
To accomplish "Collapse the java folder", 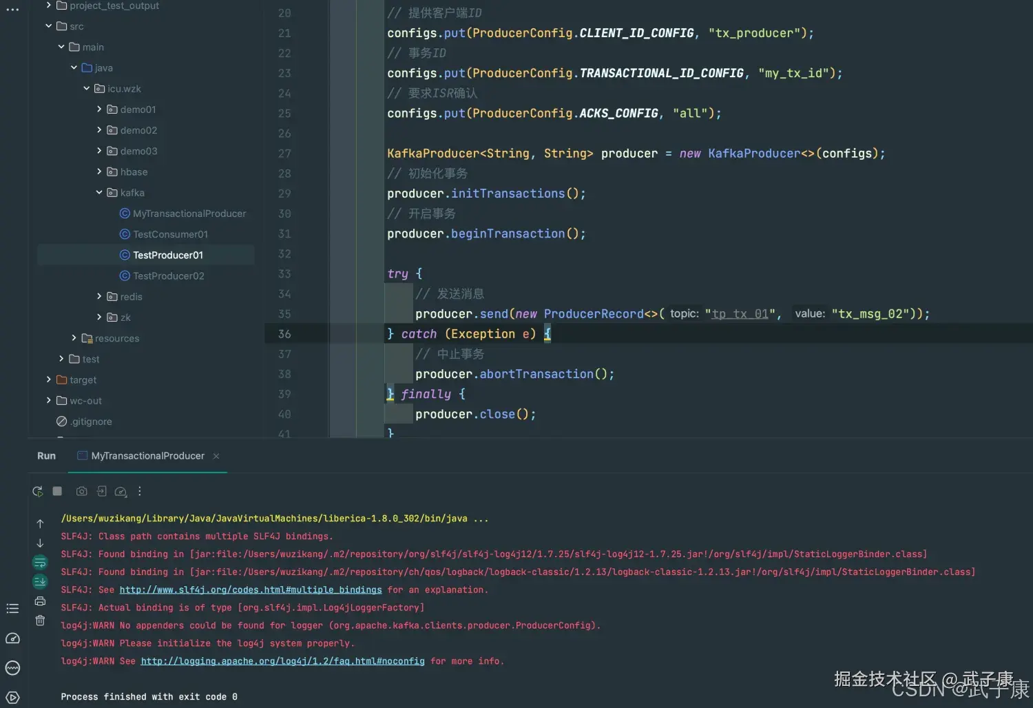I will pyautogui.click(x=74, y=67).
